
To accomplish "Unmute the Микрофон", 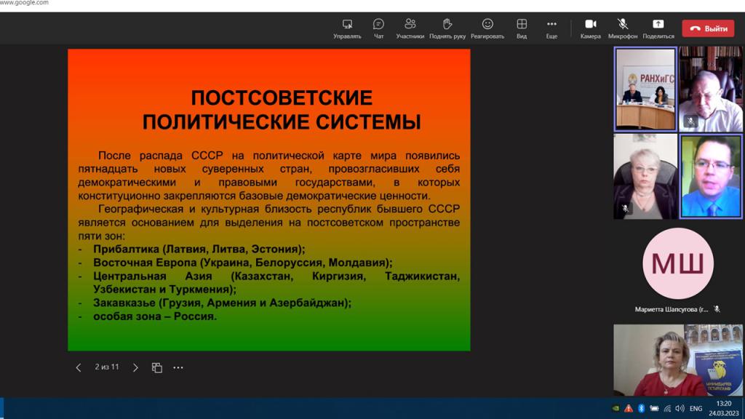I will 623,28.
